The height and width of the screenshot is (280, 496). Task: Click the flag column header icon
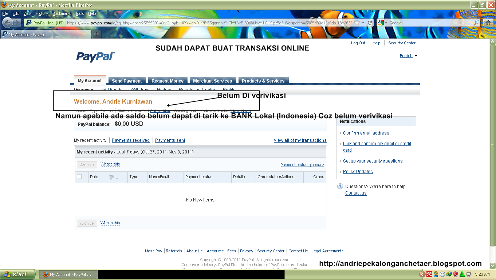(x=112, y=177)
